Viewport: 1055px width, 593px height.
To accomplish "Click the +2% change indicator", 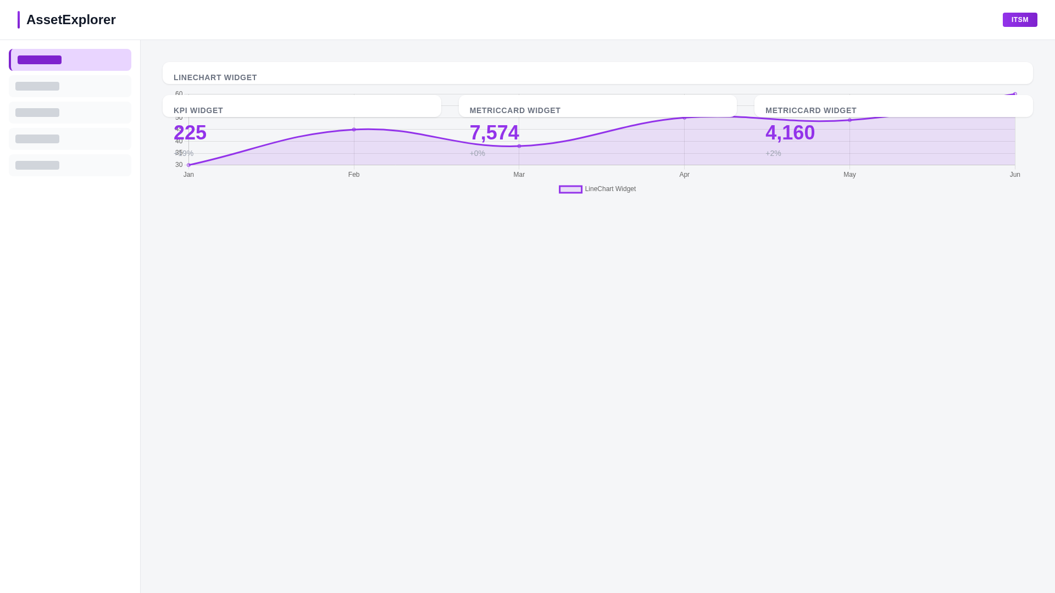I will pos(773,153).
